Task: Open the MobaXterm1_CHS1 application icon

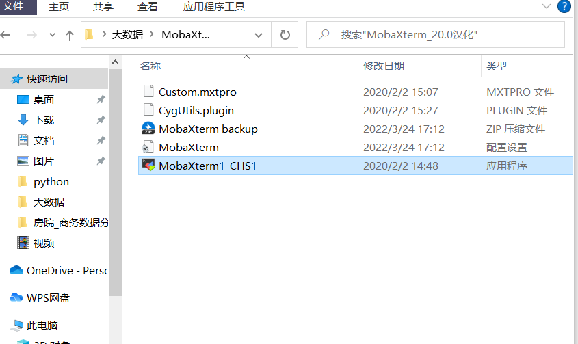Action: [148, 166]
